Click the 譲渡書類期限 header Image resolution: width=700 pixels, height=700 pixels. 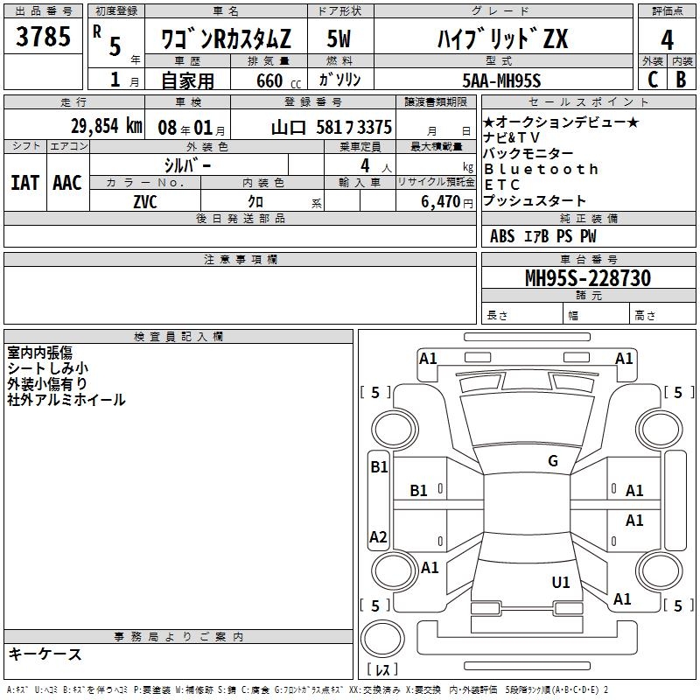pyautogui.click(x=436, y=101)
